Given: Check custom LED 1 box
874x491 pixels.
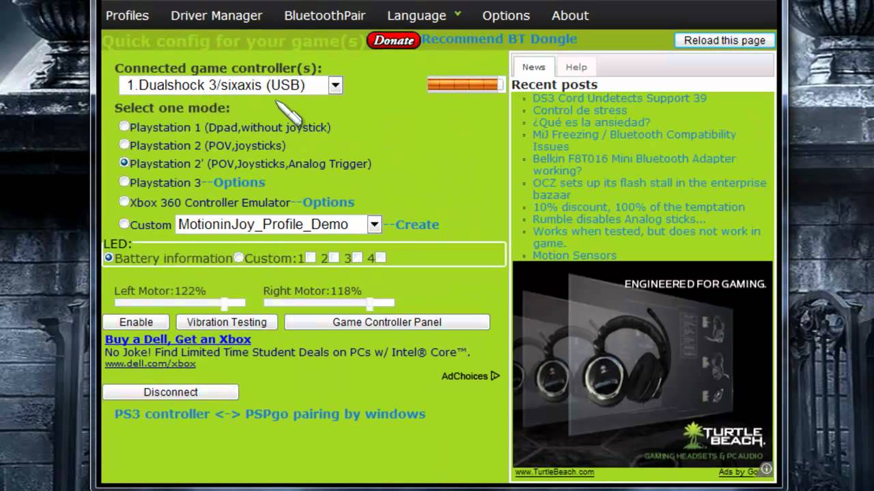Looking at the screenshot, I should pyautogui.click(x=311, y=258).
